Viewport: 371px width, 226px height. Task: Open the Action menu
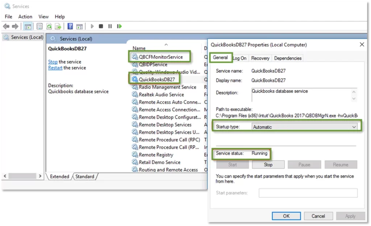click(x=25, y=17)
